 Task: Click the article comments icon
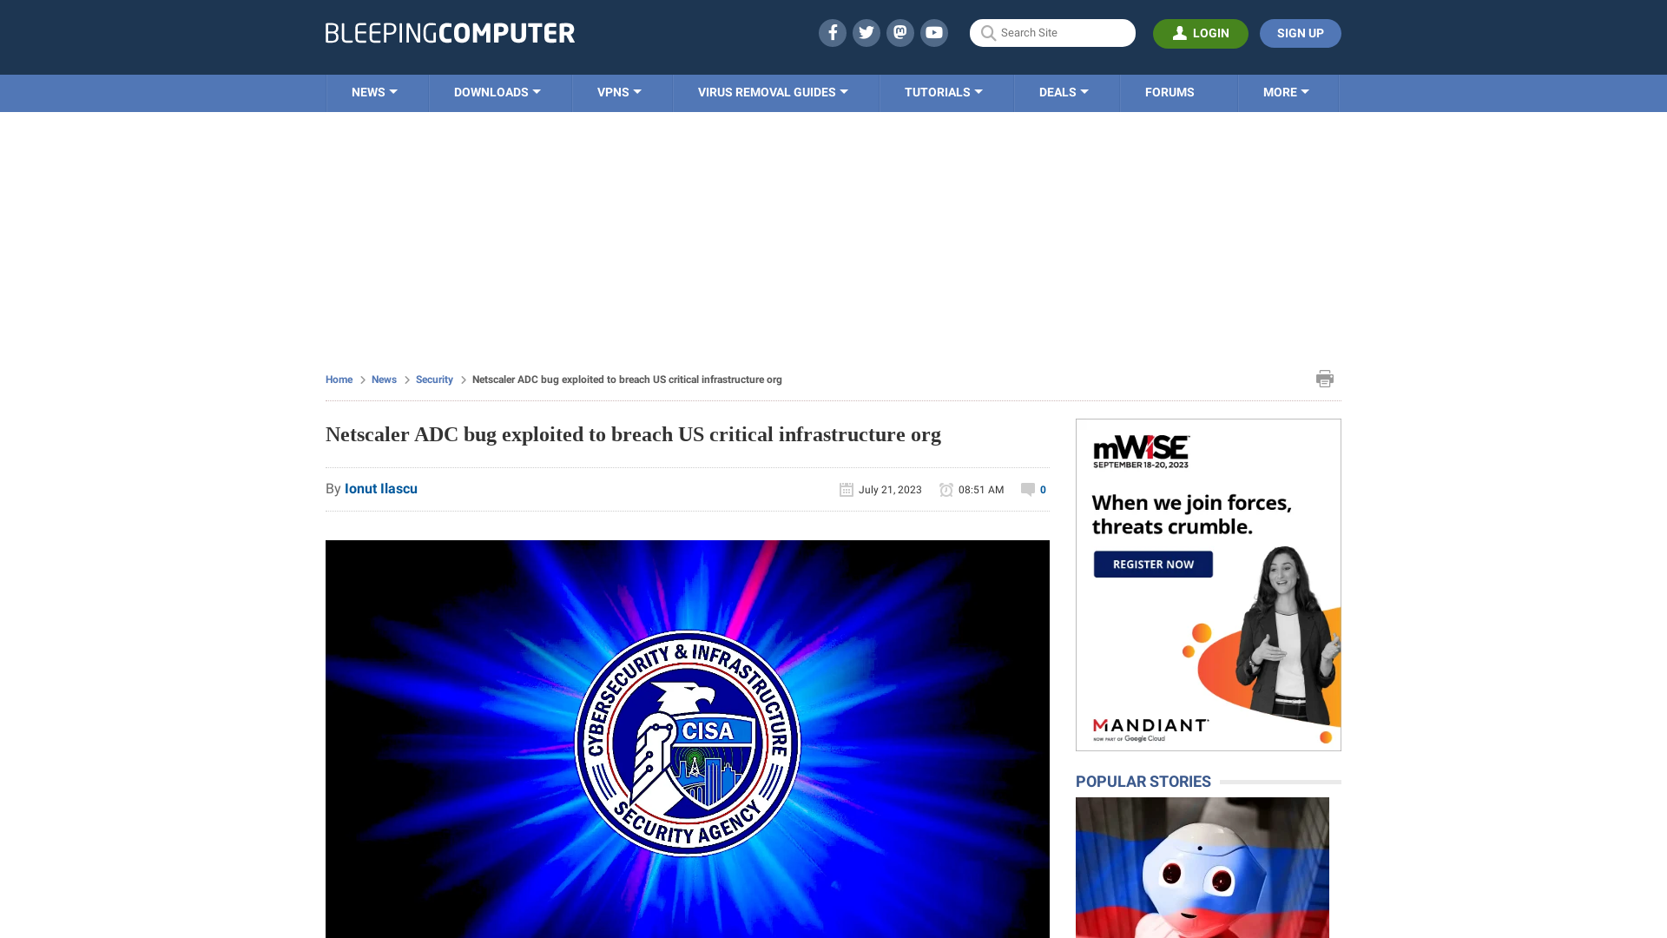pos(1027,489)
